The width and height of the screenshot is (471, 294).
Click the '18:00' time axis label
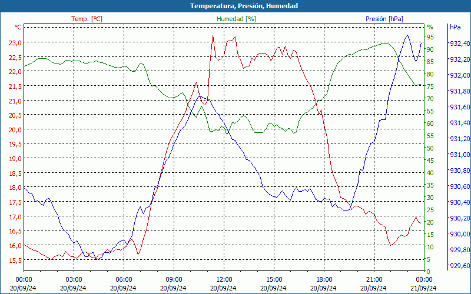pos(324,280)
